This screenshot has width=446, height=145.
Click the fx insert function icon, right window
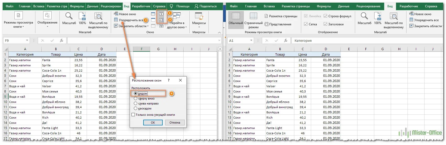pyautogui.click(x=286, y=40)
